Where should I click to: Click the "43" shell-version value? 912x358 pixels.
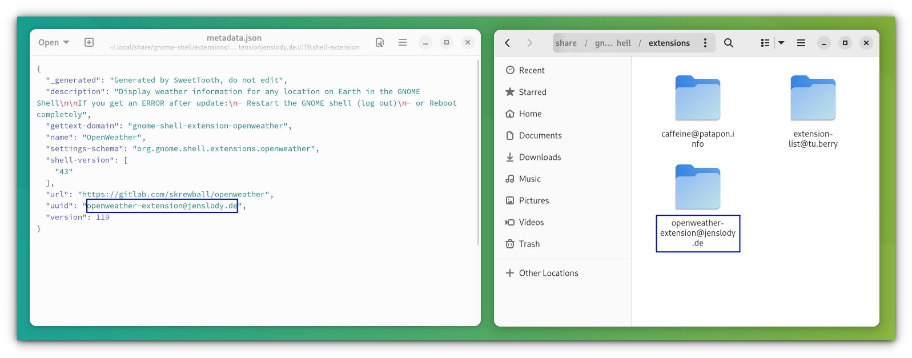tap(64, 172)
